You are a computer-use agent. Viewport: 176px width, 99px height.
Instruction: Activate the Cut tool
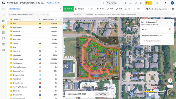coord(119,9)
